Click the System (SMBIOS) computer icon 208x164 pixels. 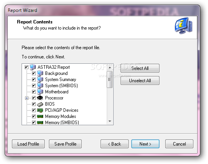40,86
